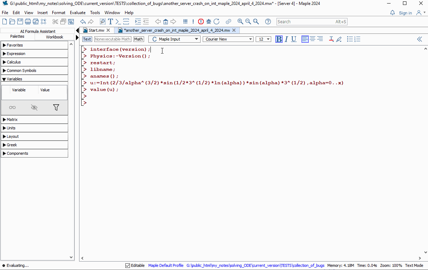The width and height of the screenshot is (428, 270).
Task: Open Print Preview from the toolbar
Action: [36, 22]
